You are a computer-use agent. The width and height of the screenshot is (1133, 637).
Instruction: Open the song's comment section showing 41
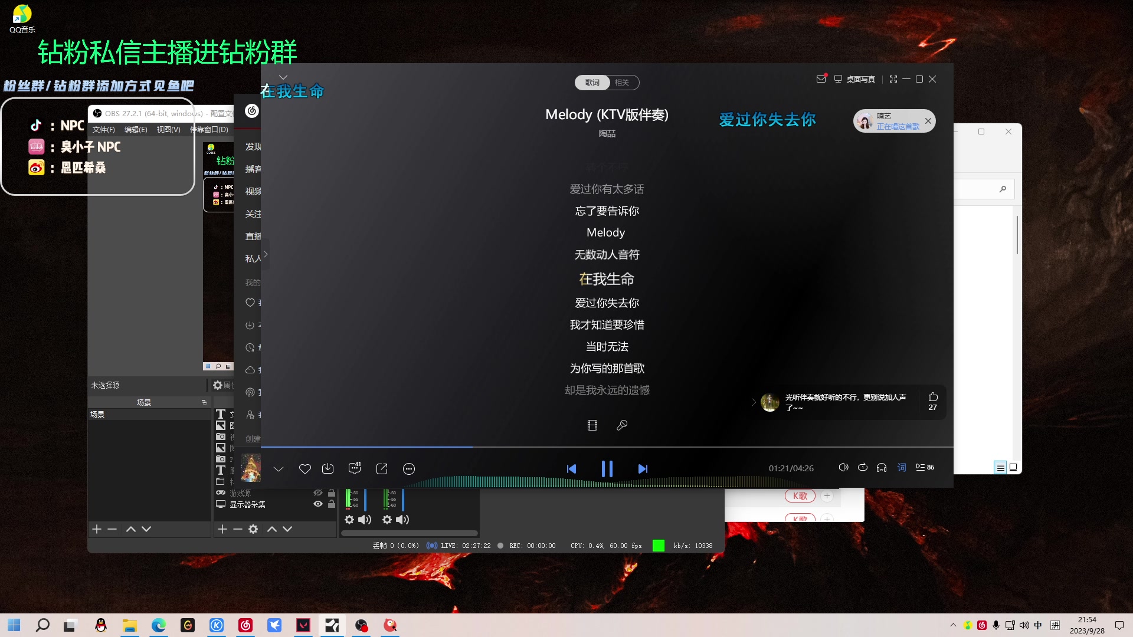(355, 469)
